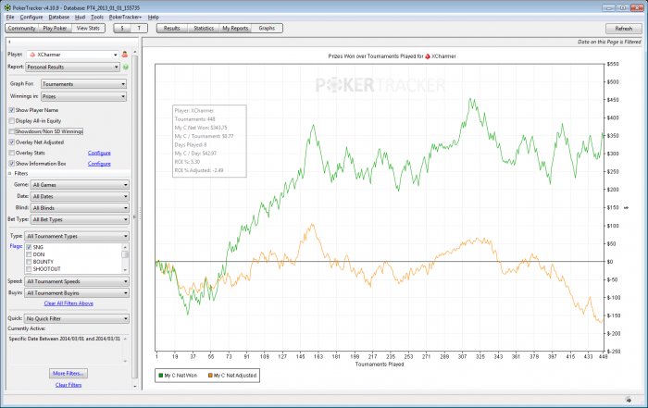This screenshot has height=408, width=648.
Task: Open the File menu
Action: pyautogui.click(x=10, y=18)
